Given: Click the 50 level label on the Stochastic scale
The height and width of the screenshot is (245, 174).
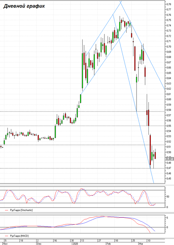Looking at the screenshot, I should pos(168,197).
